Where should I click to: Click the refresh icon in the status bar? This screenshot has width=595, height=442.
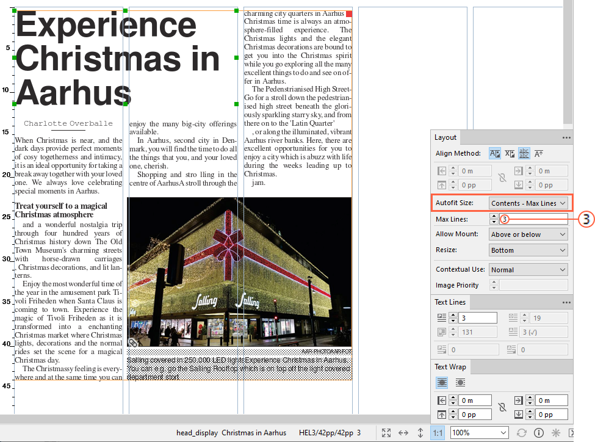(x=522, y=433)
